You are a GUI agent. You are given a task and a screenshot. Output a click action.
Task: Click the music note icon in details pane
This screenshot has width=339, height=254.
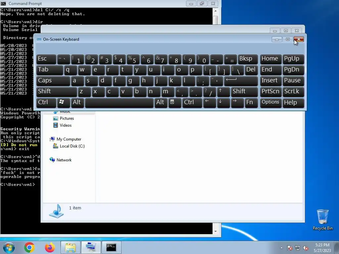[56, 211]
